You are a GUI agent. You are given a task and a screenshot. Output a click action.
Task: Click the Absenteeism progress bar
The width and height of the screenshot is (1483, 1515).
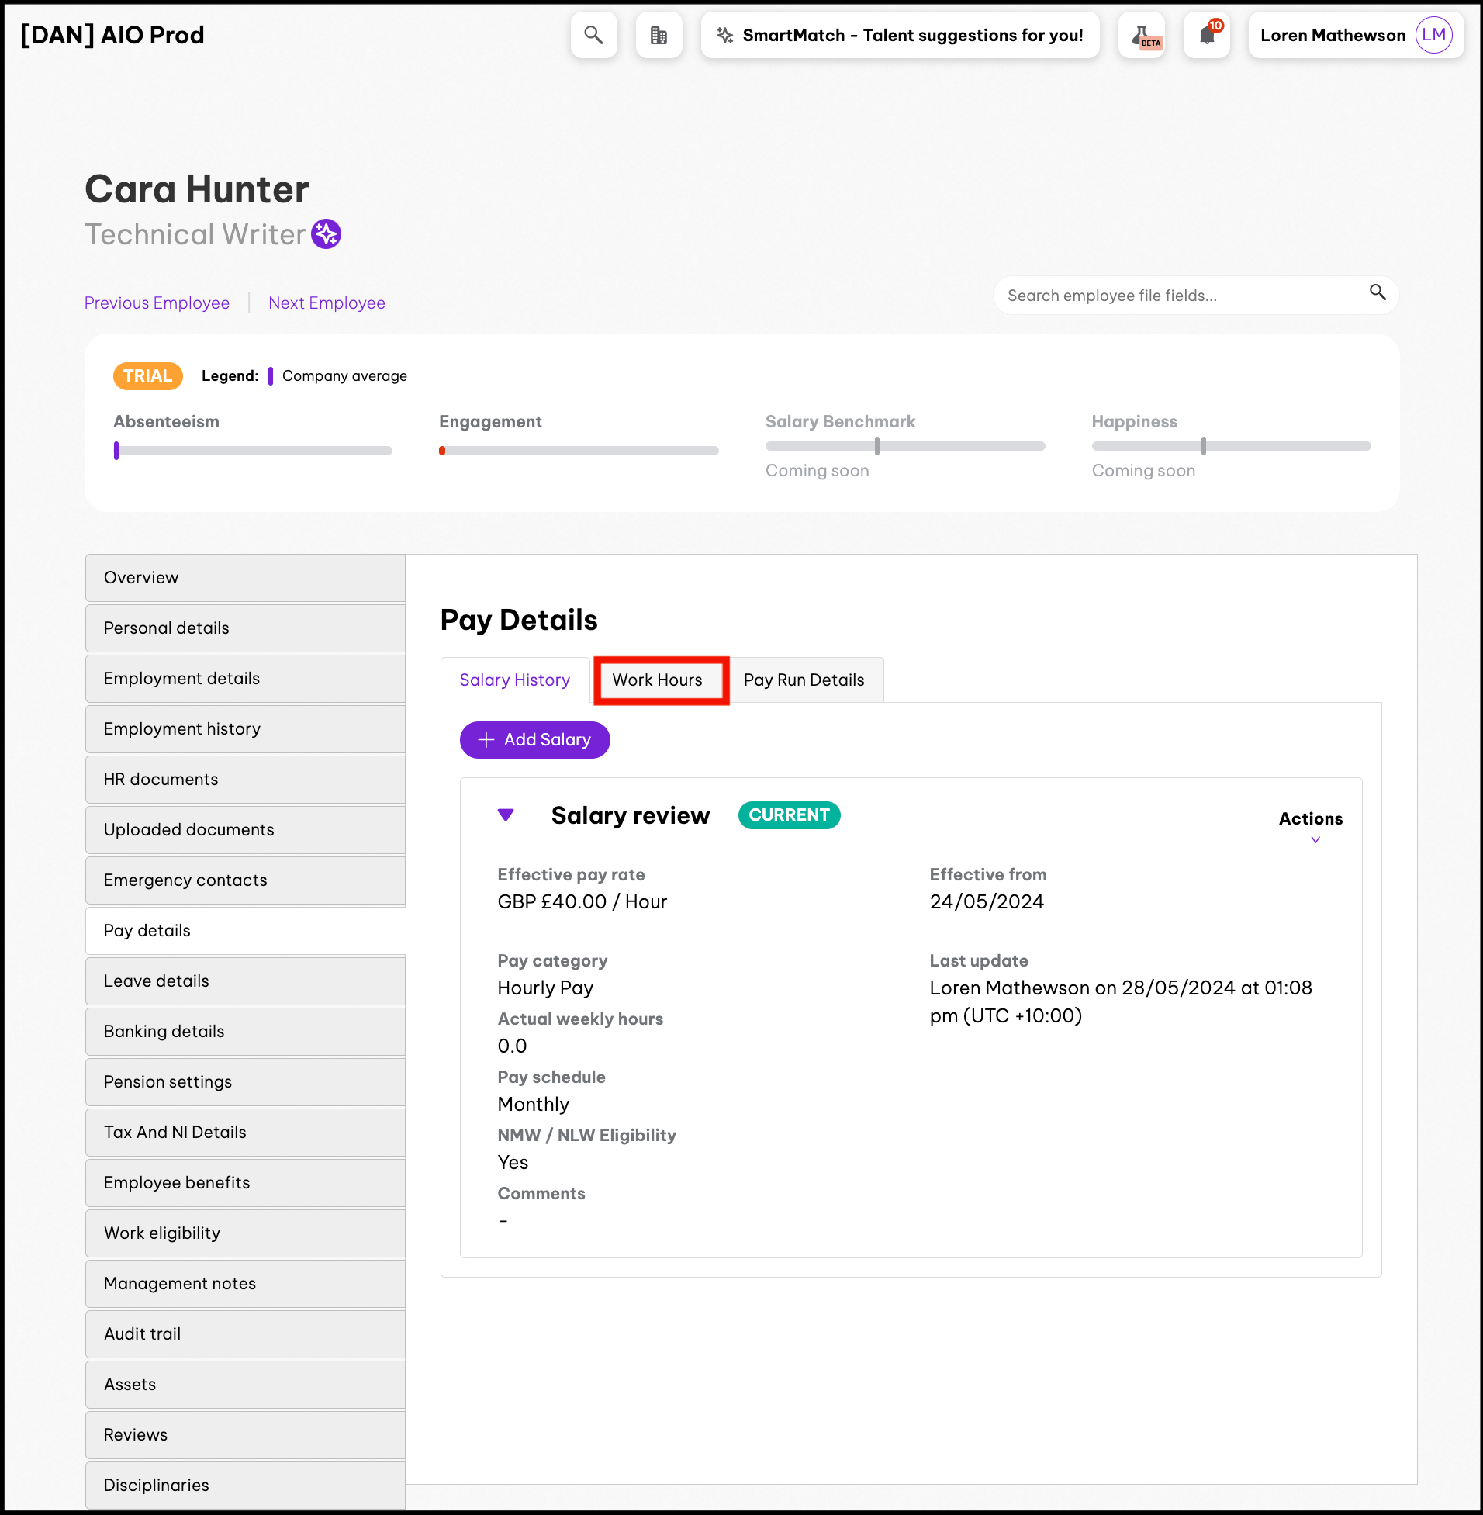tap(253, 451)
